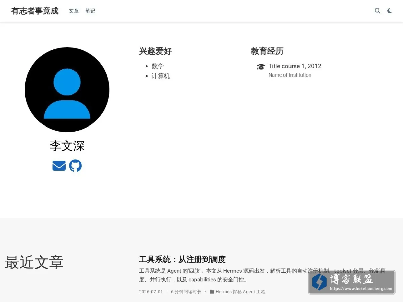Open the GitHub profile icon
The height and width of the screenshot is (302, 403).
(x=75, y=166)
